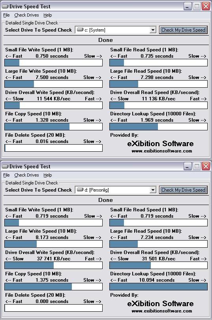
Task: Click the drive icon in the top window title bar
Action: click(5, 7)
